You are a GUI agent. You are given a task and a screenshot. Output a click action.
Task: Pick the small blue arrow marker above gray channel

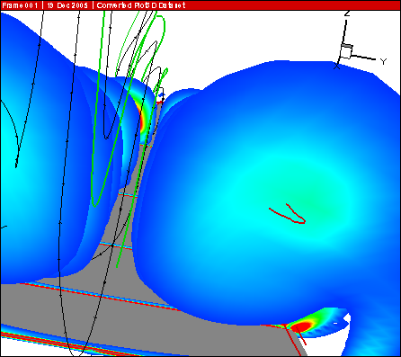coord(162,95)
